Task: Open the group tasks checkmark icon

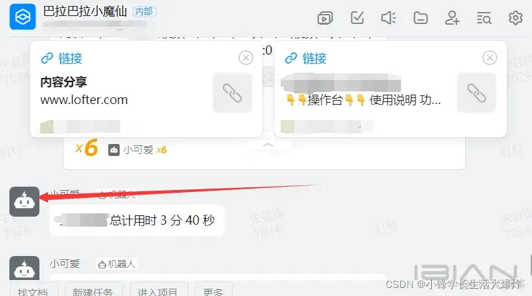Action: click(x=357, y=17)
